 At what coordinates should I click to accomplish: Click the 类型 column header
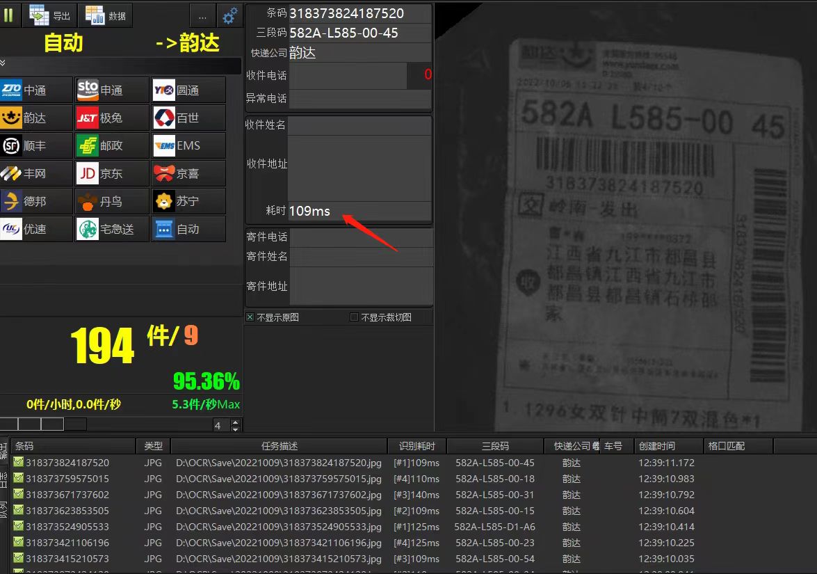(x=153, y=446)
